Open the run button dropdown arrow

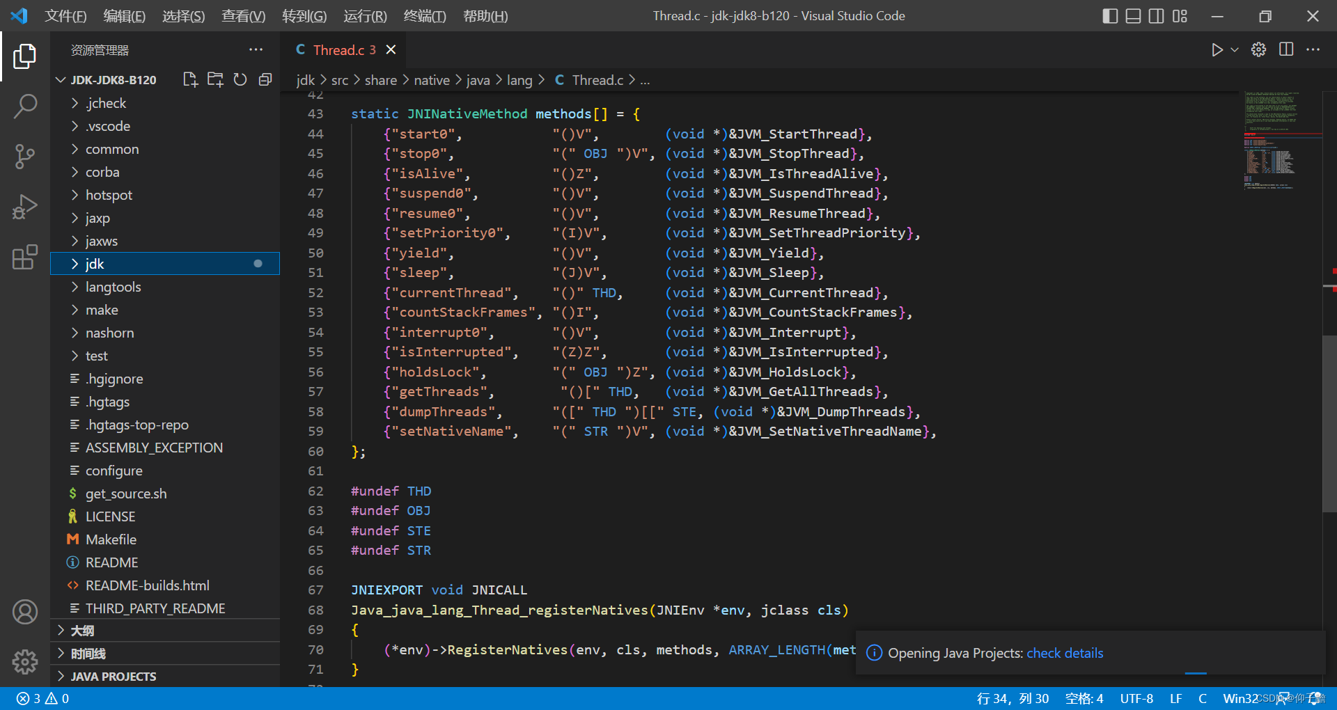[1235, 50]
